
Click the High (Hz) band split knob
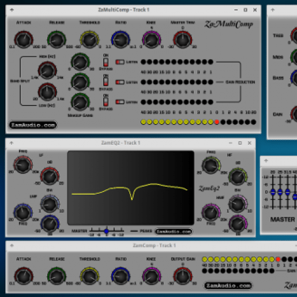47,70
